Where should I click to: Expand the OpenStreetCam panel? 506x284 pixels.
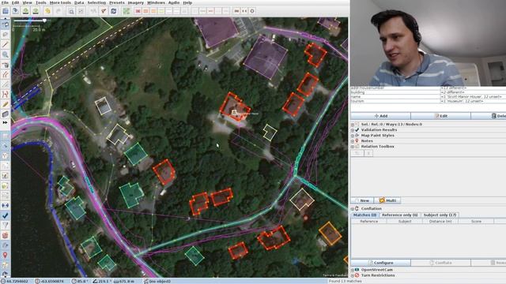click(x=353, y=270)
